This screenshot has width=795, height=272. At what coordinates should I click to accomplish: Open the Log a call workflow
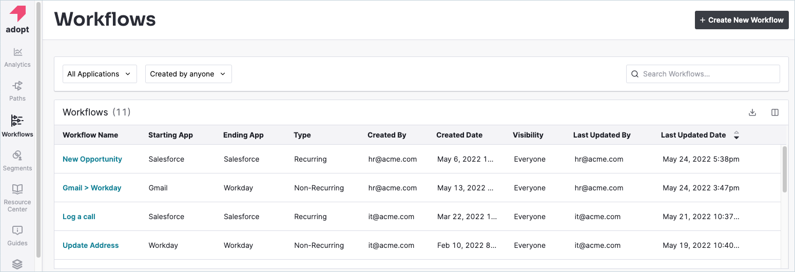pos(79,217)
